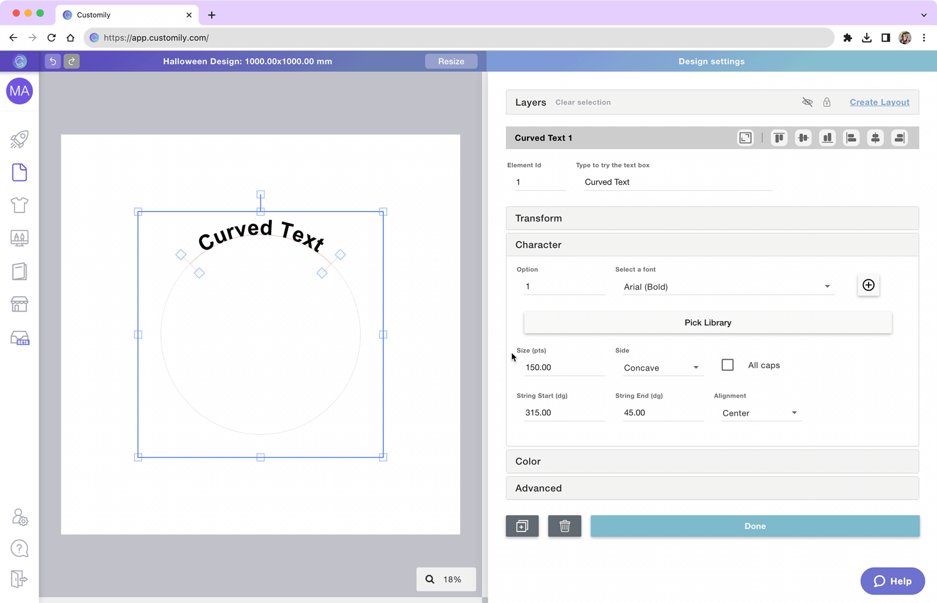Open the book library sidebar icon
Screen dimensions: 937x603
coord(20,271)
